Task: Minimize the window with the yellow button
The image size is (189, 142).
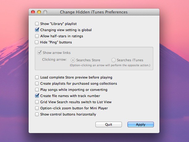Action: [39, 12]
